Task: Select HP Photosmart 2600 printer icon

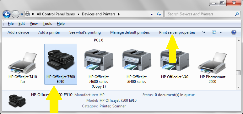Action: coord(212,63)
